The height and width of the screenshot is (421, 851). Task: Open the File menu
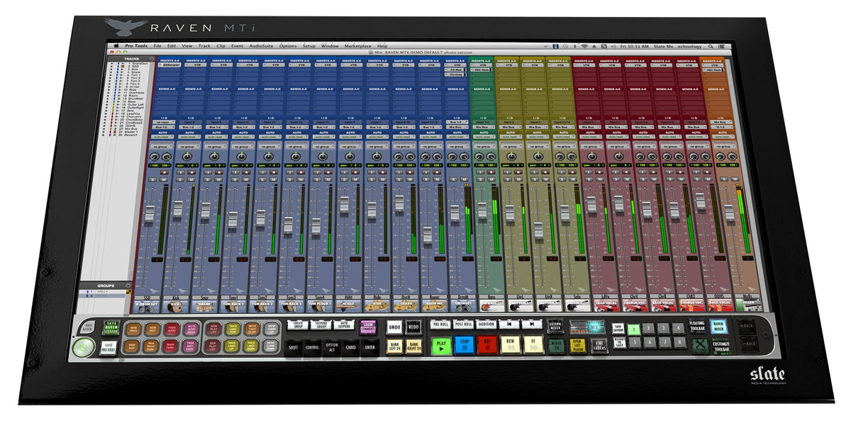click(x=157, y=46)
